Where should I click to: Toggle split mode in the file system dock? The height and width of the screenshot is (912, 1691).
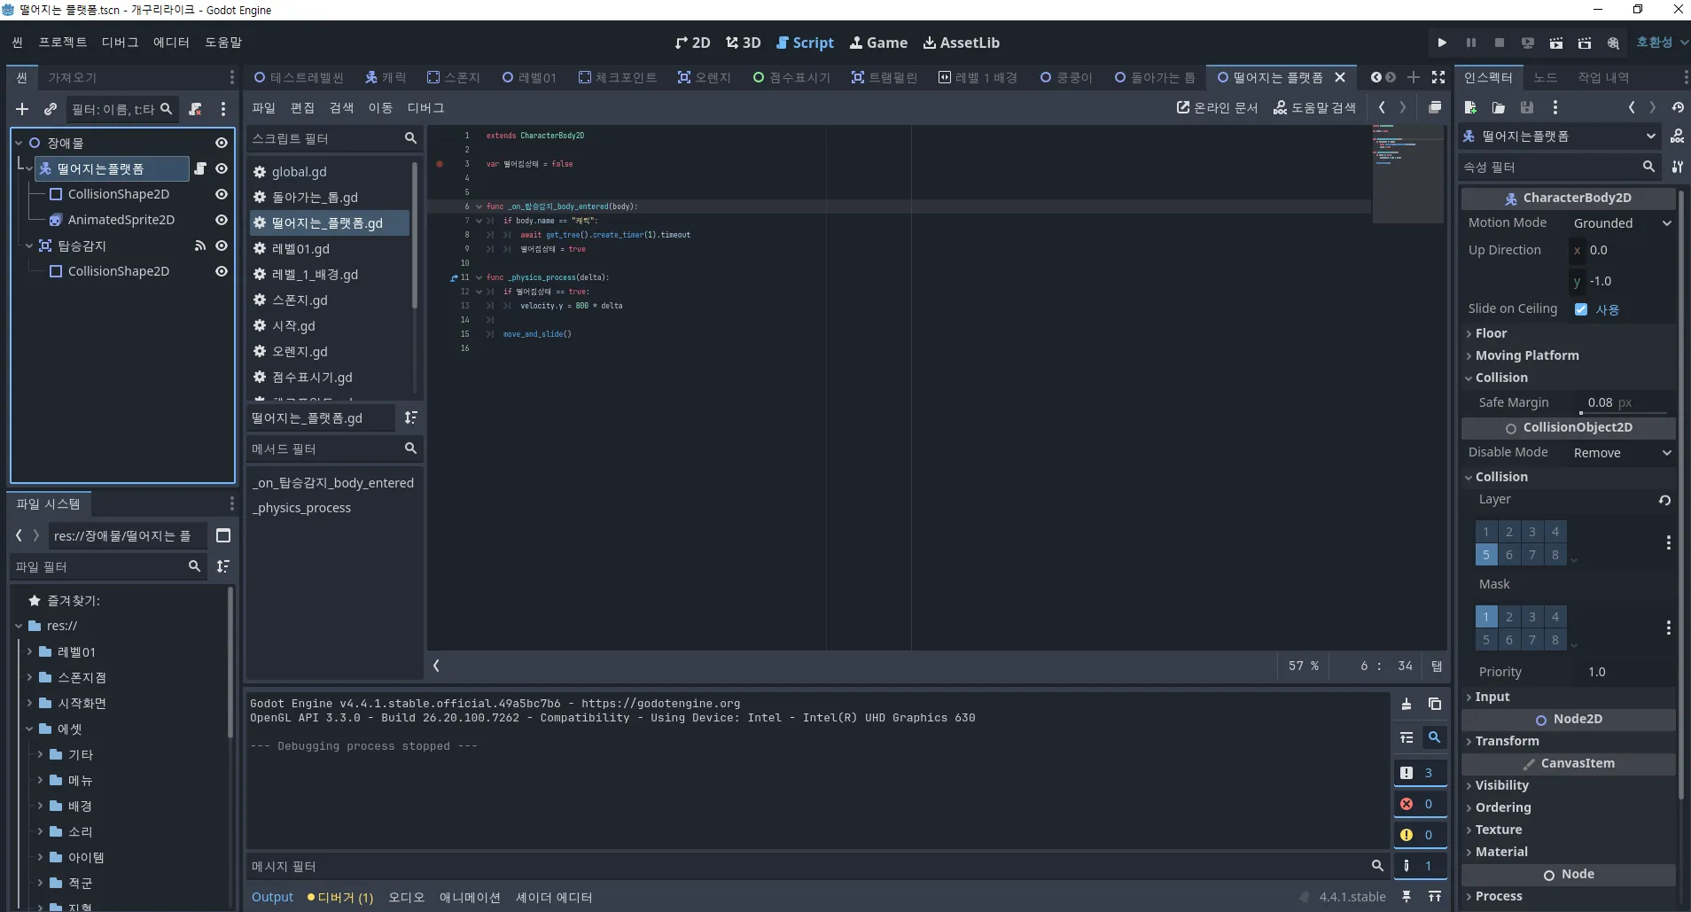[223, 535]
